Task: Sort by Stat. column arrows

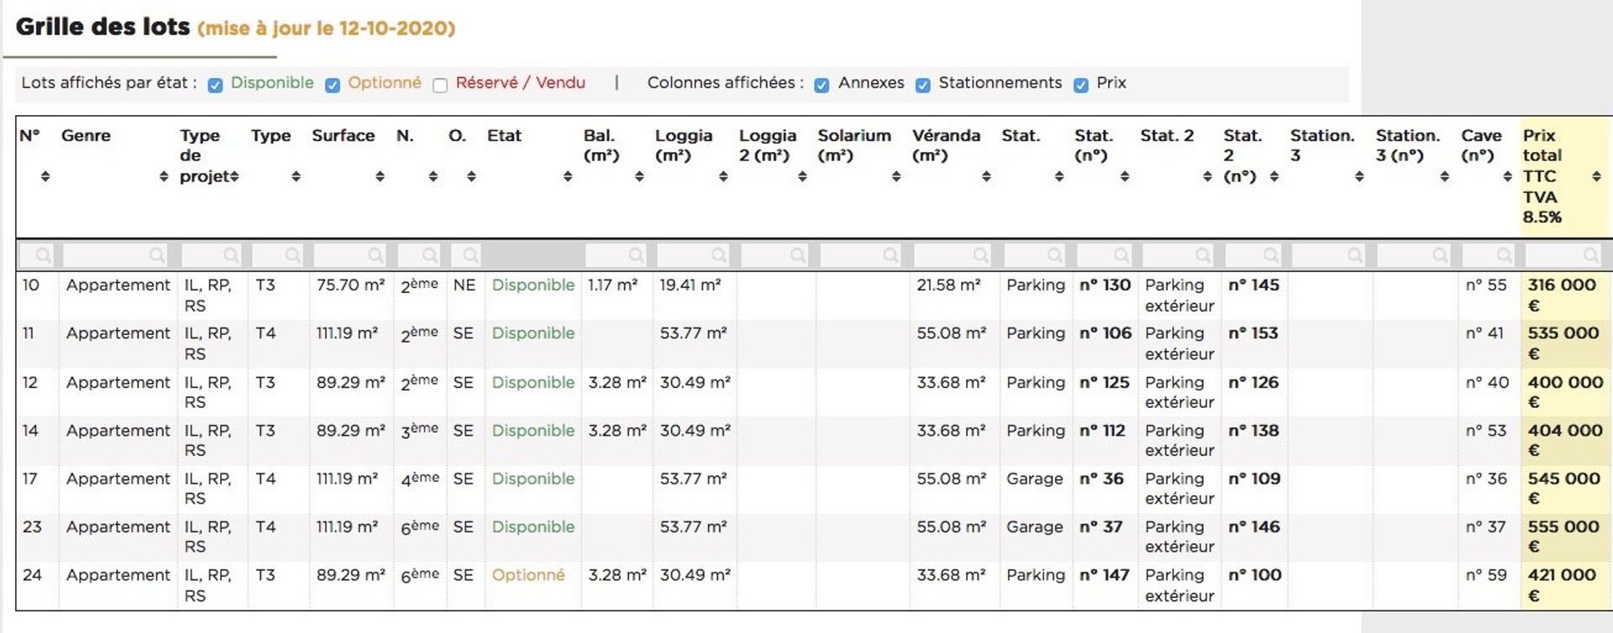Action: coord(1059,176)
